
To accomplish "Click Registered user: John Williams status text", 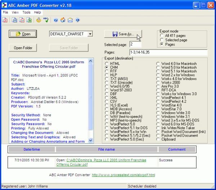I will 24,186.
